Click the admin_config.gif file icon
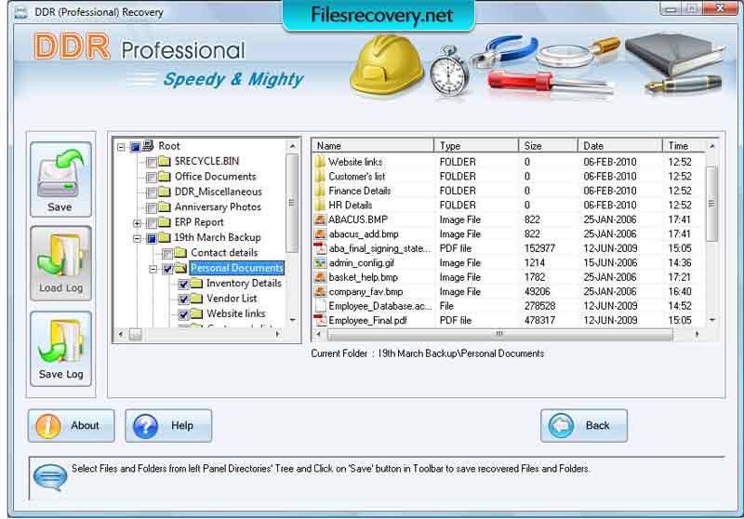The height and width of the screenshot is (519, 744). tap(320, 263)
